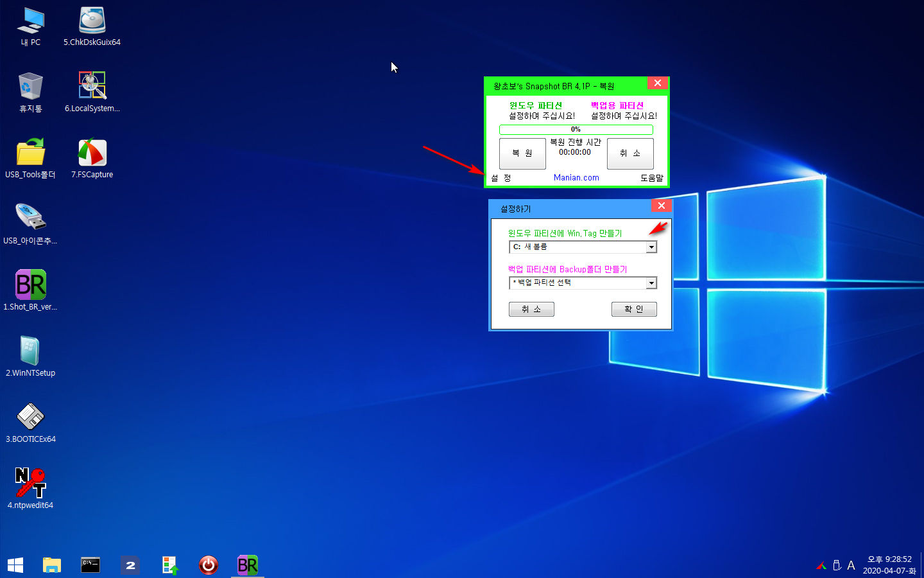Screen dimensions: 924x578
Task: Click 취 소 in the 설정하기 dialog
Action: [x=531, y=310]
